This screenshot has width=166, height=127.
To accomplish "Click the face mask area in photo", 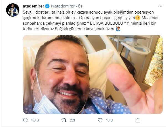I will (45, 105).
